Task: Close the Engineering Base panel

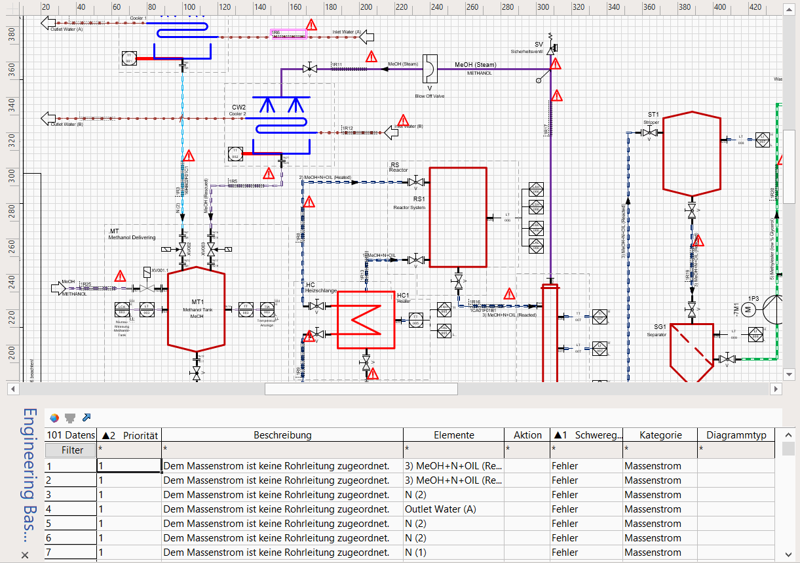Action: 26,555
